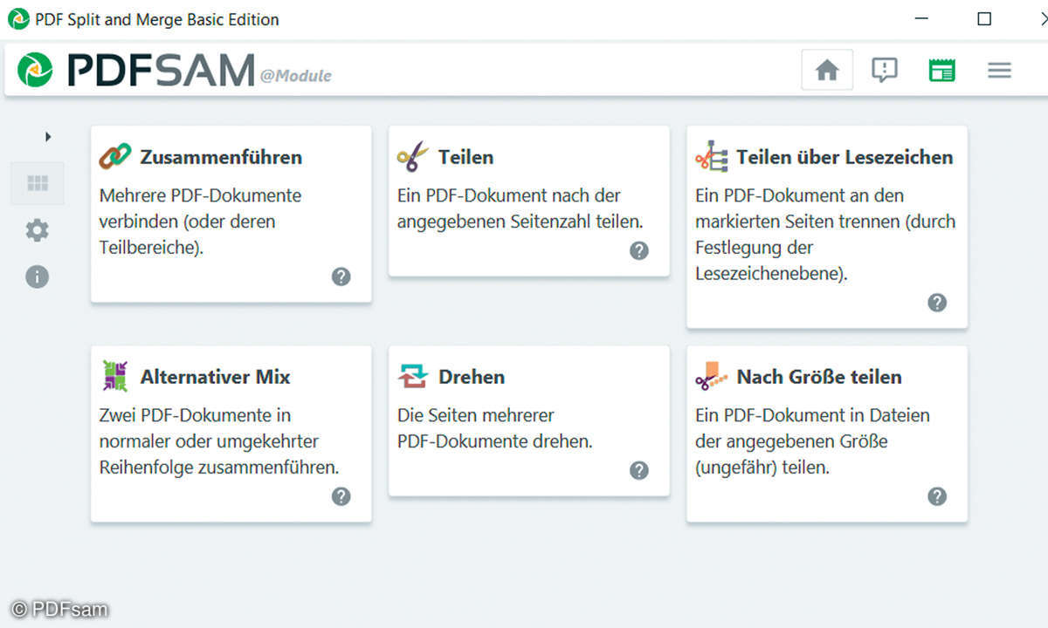
Task: Open the news speech bubble icon
Action: (x=885, y=71)
